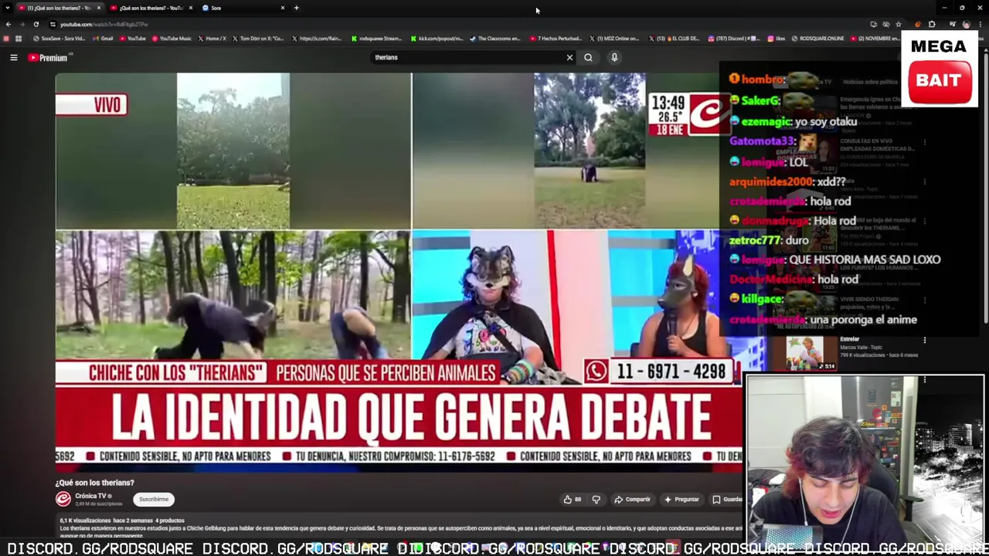Screen dimensions: 989x556
Task: Open NOVIEMBRE bookmark
Action: (875, 39)
